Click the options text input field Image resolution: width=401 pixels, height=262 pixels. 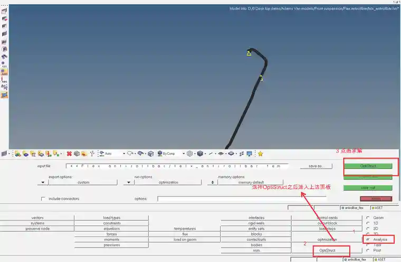point(242,199)
